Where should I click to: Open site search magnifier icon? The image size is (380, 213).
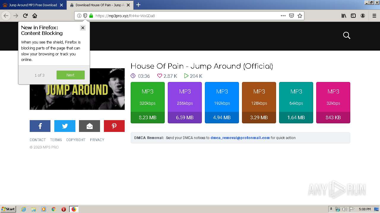(347, 35)
